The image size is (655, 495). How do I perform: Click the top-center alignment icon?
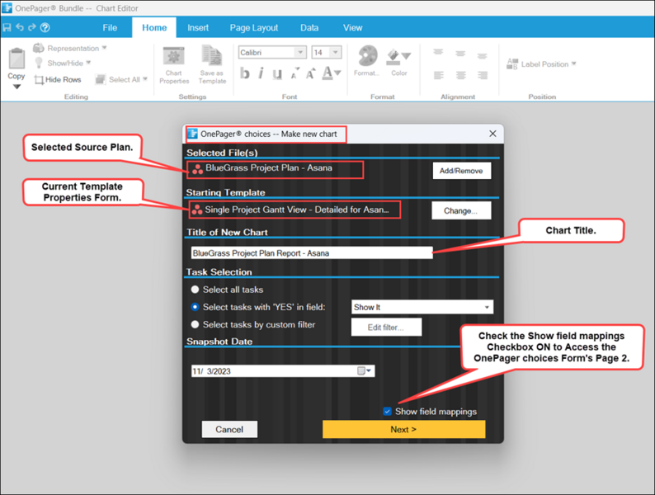click(x=460, y=54)
